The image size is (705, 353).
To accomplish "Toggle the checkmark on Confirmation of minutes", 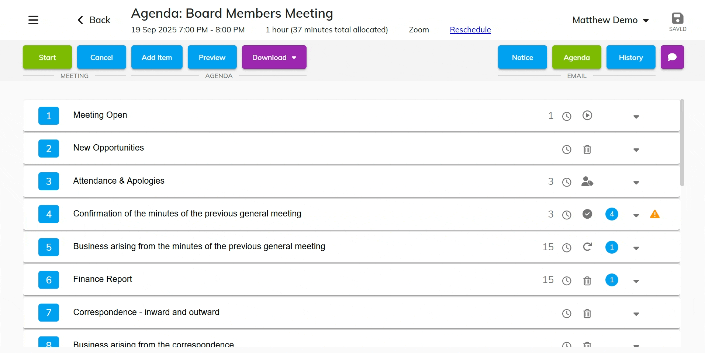I will (587, 214).
